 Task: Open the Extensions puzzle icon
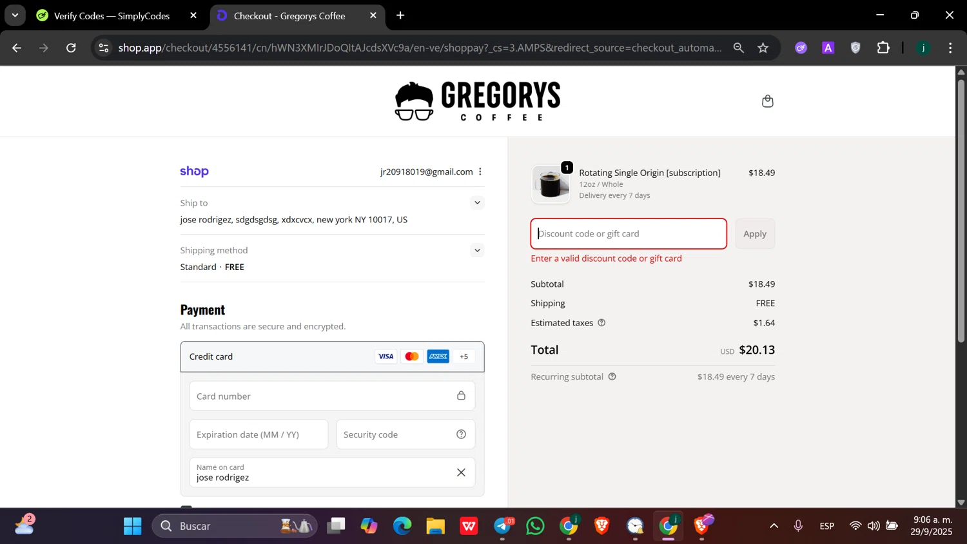883,48
